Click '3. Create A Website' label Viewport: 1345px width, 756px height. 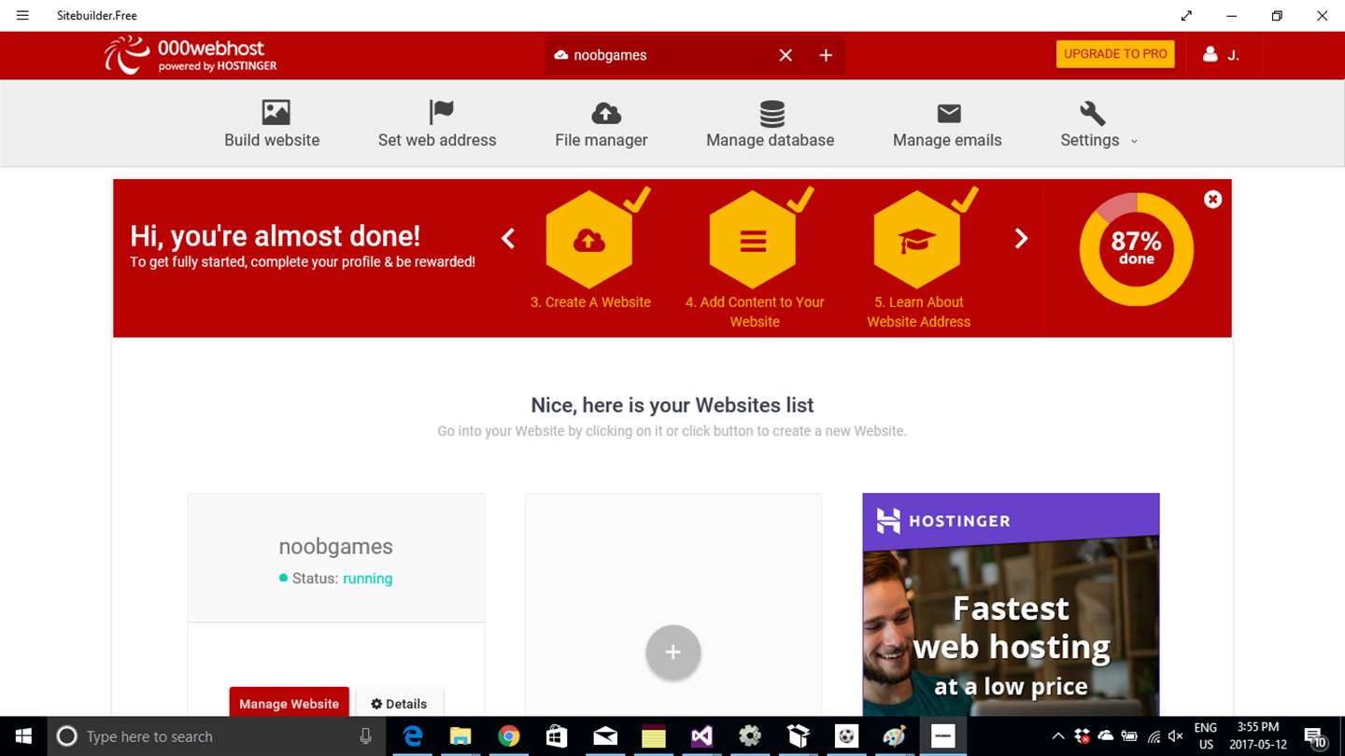tap(590, 302)
